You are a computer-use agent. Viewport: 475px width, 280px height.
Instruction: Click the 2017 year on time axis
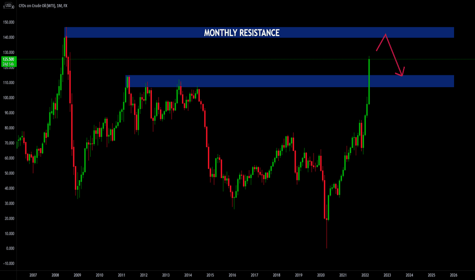[254, 275]
